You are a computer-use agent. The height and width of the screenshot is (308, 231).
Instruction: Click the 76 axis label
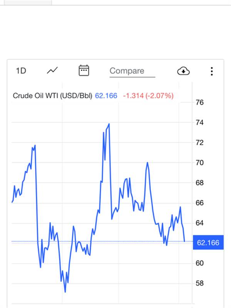pyautogui.click(x=199, y=102)
